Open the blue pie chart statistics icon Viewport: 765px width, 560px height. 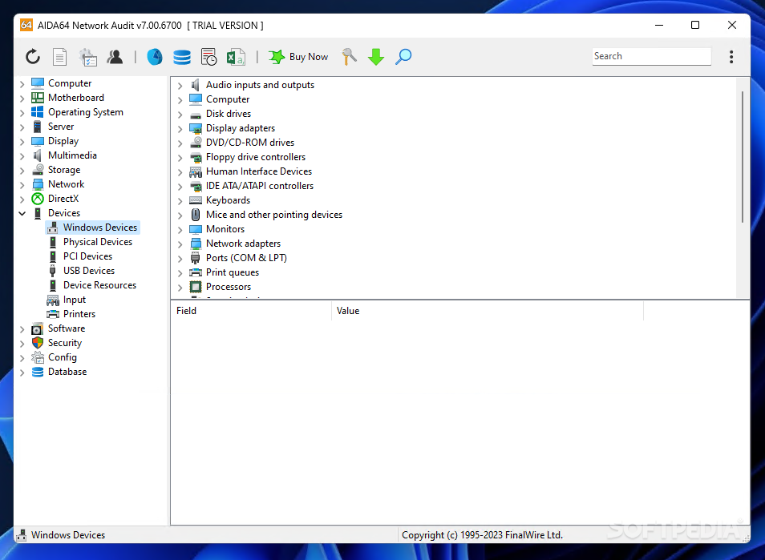point(155,57)
